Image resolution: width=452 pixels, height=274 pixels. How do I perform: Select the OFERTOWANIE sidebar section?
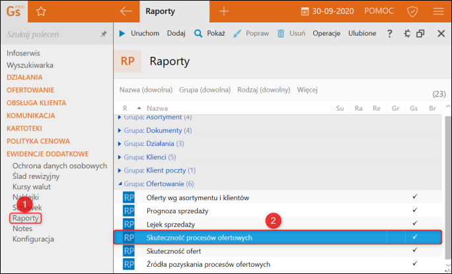click(x=30, y=90)
